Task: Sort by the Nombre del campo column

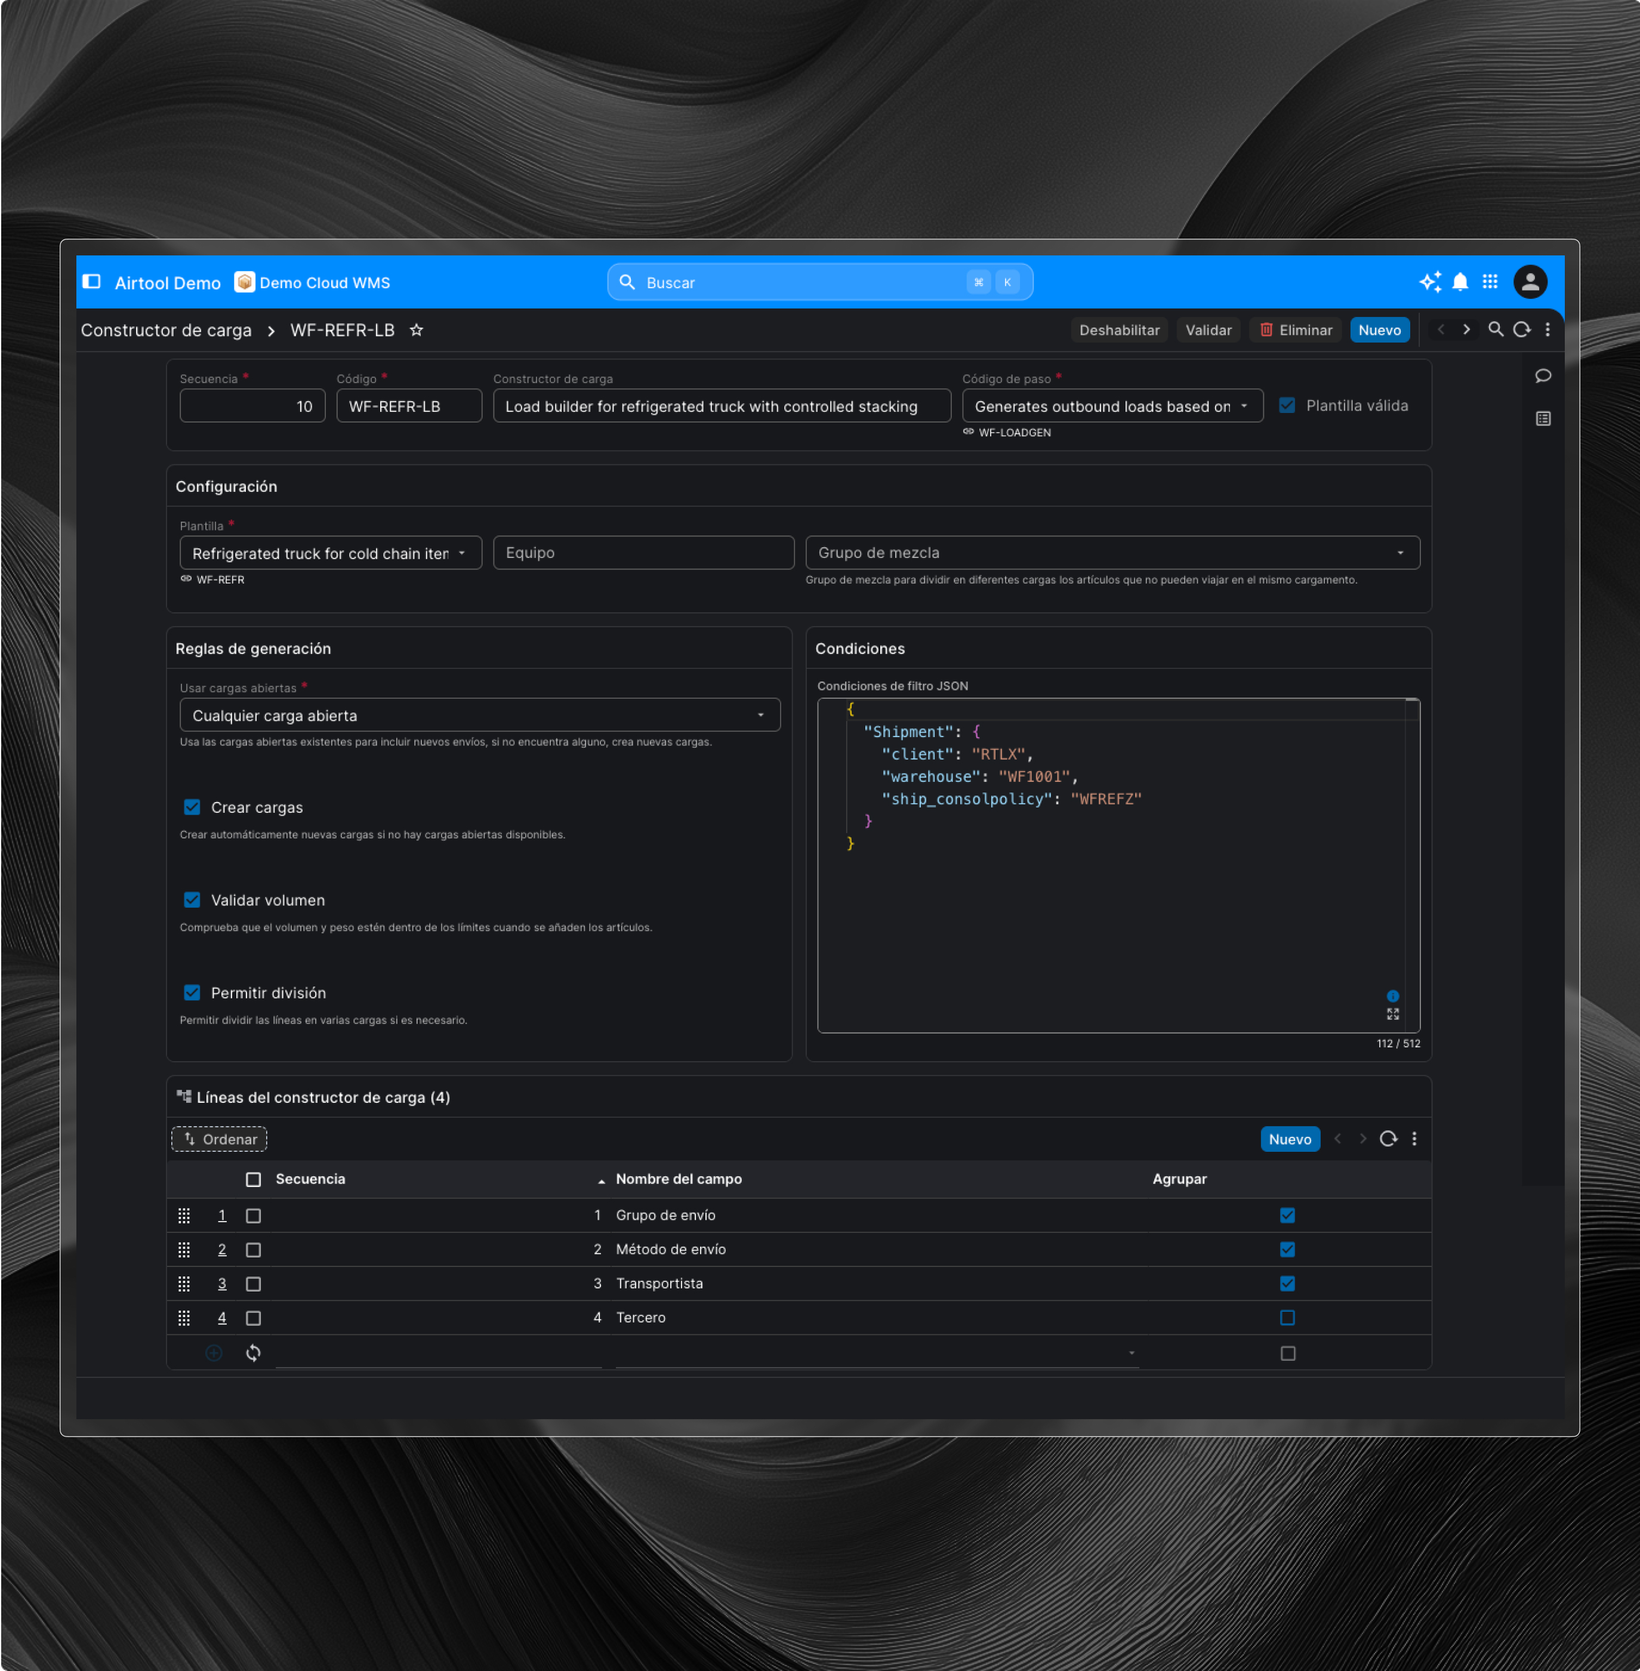Action: click(x=678, y=1179)
